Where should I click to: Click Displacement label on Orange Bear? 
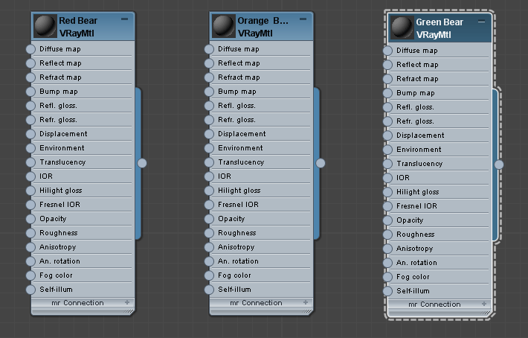242,134
